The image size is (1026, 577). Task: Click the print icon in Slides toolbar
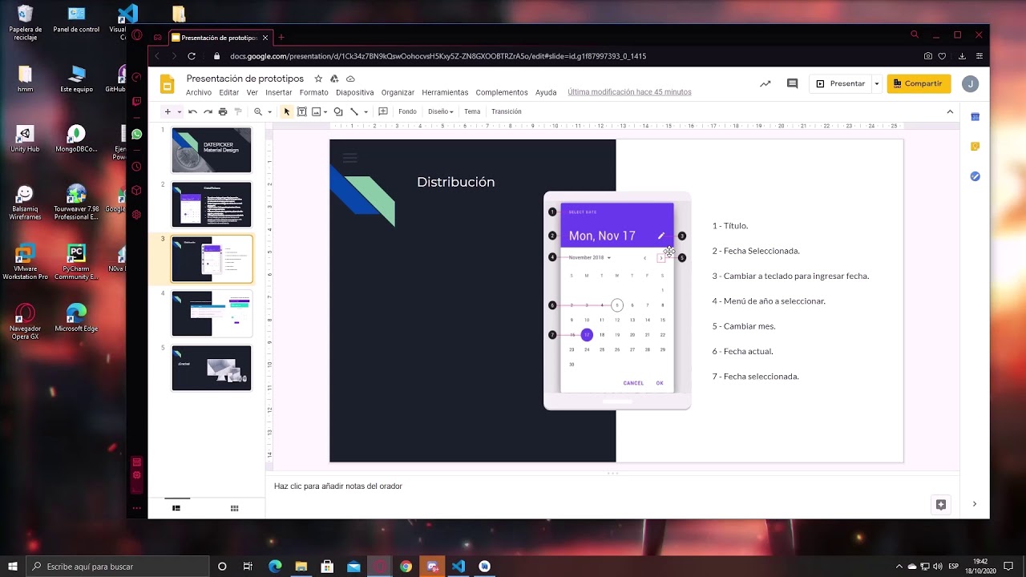pyautogui.click(x=223, y=111)
